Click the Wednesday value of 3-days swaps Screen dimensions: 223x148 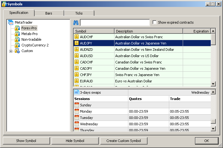(200, 92)
